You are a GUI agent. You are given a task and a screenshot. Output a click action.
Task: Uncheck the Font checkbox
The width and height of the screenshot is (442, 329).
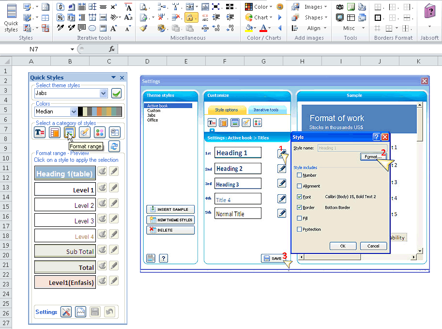pyautogui.click(x=299, y=197)
